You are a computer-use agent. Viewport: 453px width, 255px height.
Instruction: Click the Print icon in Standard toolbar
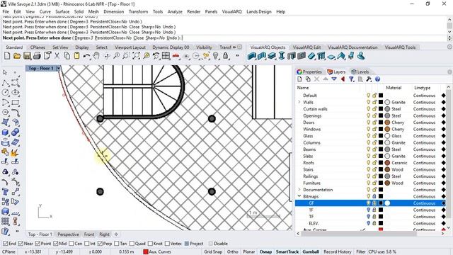pyautogui.click(x=37, y=56)
